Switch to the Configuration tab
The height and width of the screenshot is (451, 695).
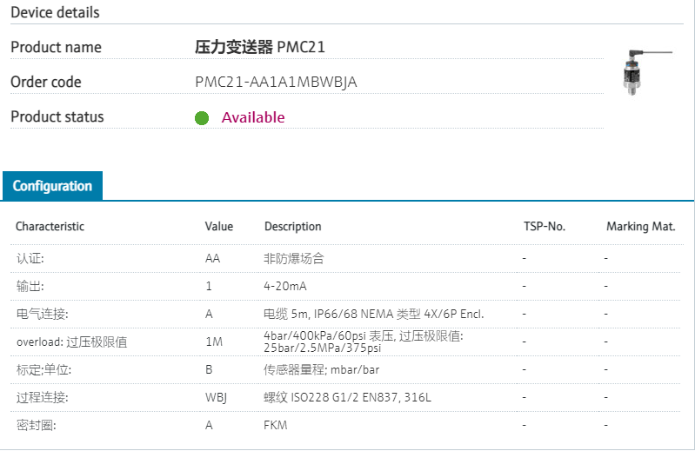pyautogui.click(x=52, y=186)
